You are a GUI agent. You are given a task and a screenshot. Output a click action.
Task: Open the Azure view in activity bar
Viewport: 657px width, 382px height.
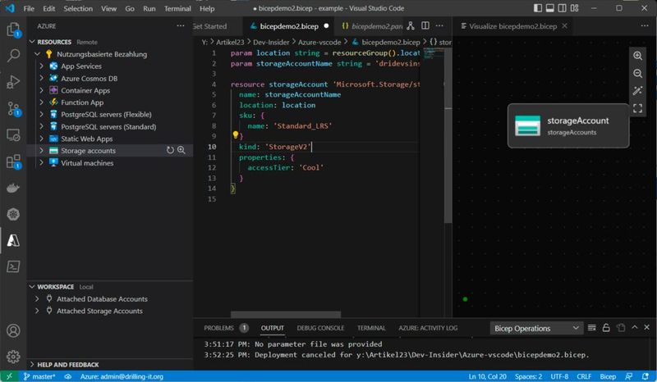(x=13, y=239)
